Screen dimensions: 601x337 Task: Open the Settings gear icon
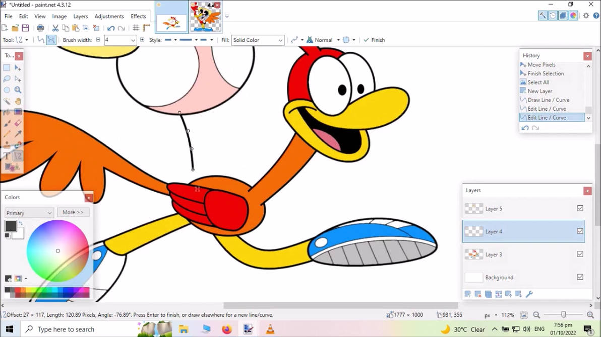coord(586,16)
